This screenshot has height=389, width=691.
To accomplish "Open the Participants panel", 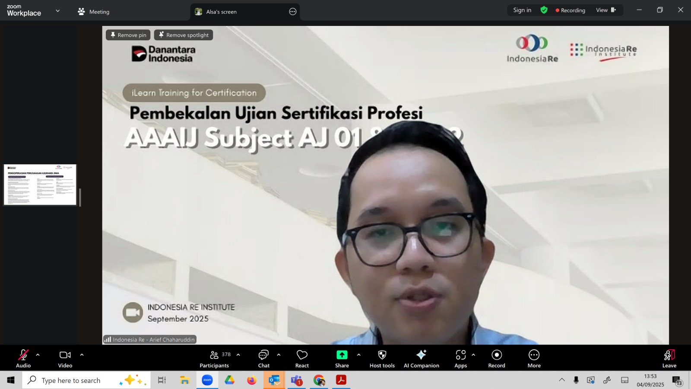I will pos(214,359).
